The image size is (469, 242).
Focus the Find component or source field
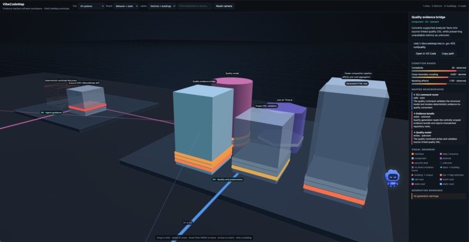point(195,6)
